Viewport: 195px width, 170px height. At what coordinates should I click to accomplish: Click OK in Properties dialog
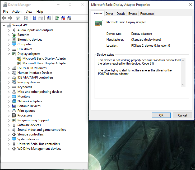(x=161, y=115)
